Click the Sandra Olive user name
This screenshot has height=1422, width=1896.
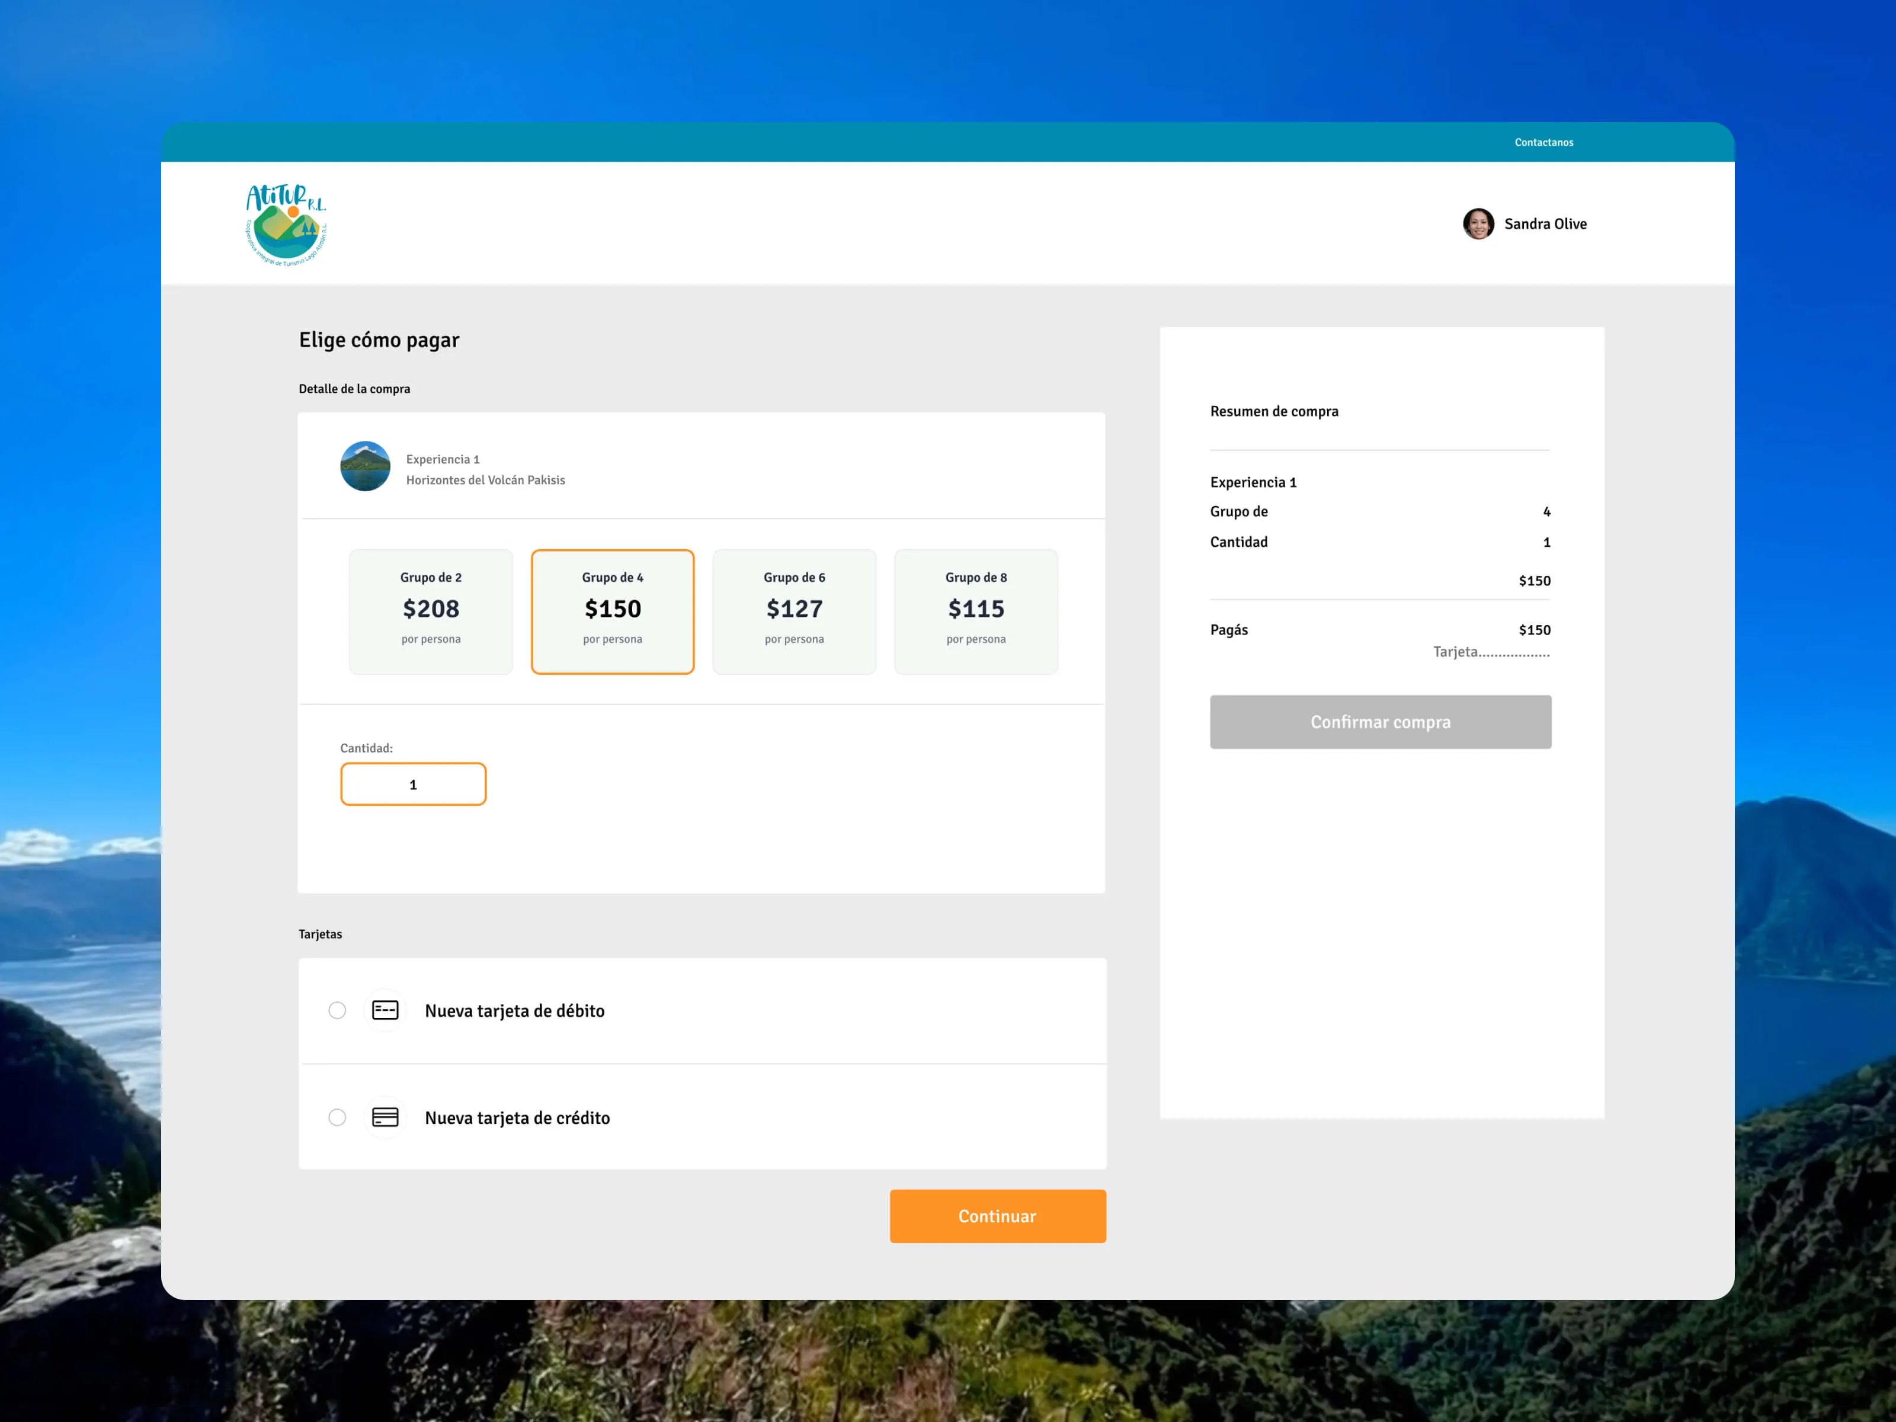(1545, 224)
